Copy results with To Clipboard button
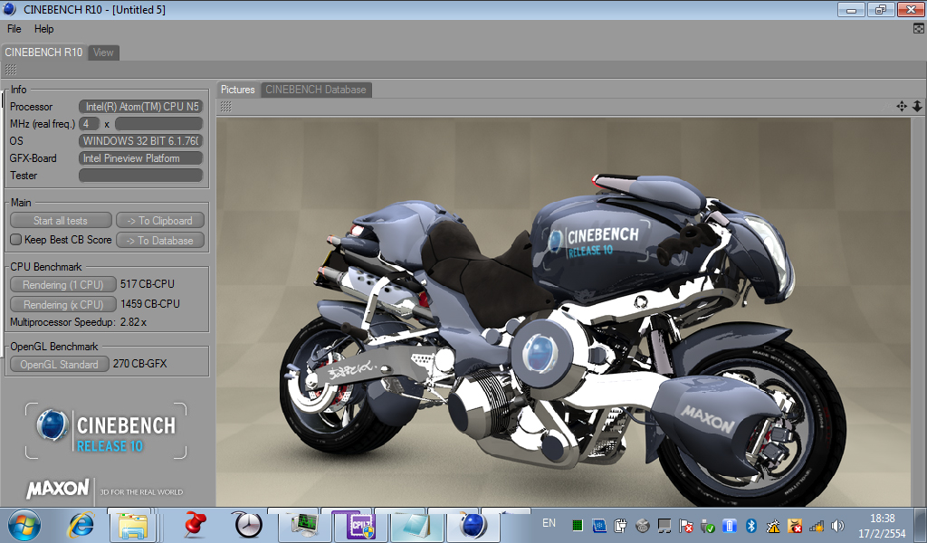Screen dimensions: 927x543 pyautogui.click(x=159, y=221)
